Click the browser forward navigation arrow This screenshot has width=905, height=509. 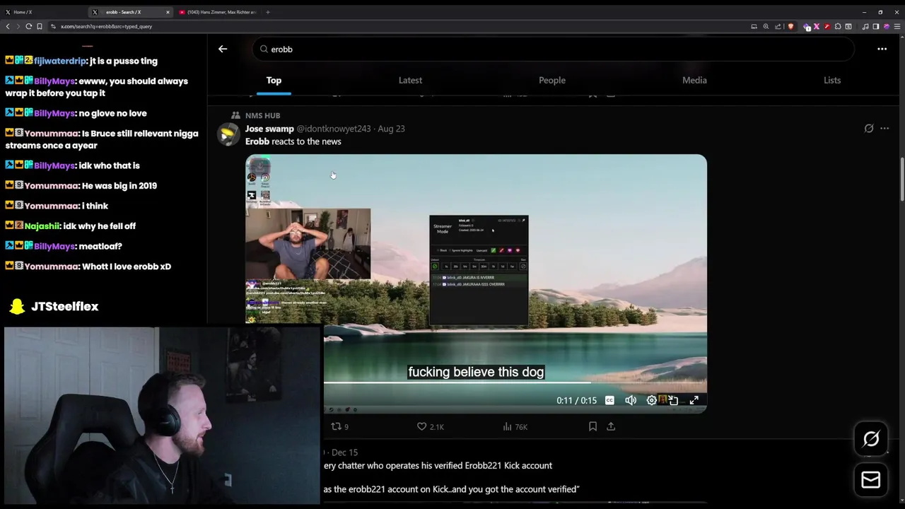point(18,26)
